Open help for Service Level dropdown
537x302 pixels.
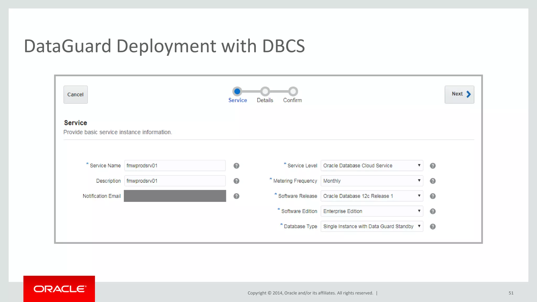click(433, 166)
